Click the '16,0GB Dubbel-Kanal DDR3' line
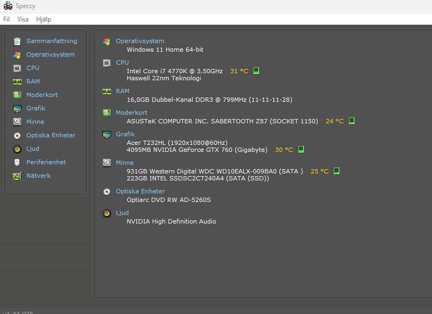432x314 pixels. click(209, 100)
